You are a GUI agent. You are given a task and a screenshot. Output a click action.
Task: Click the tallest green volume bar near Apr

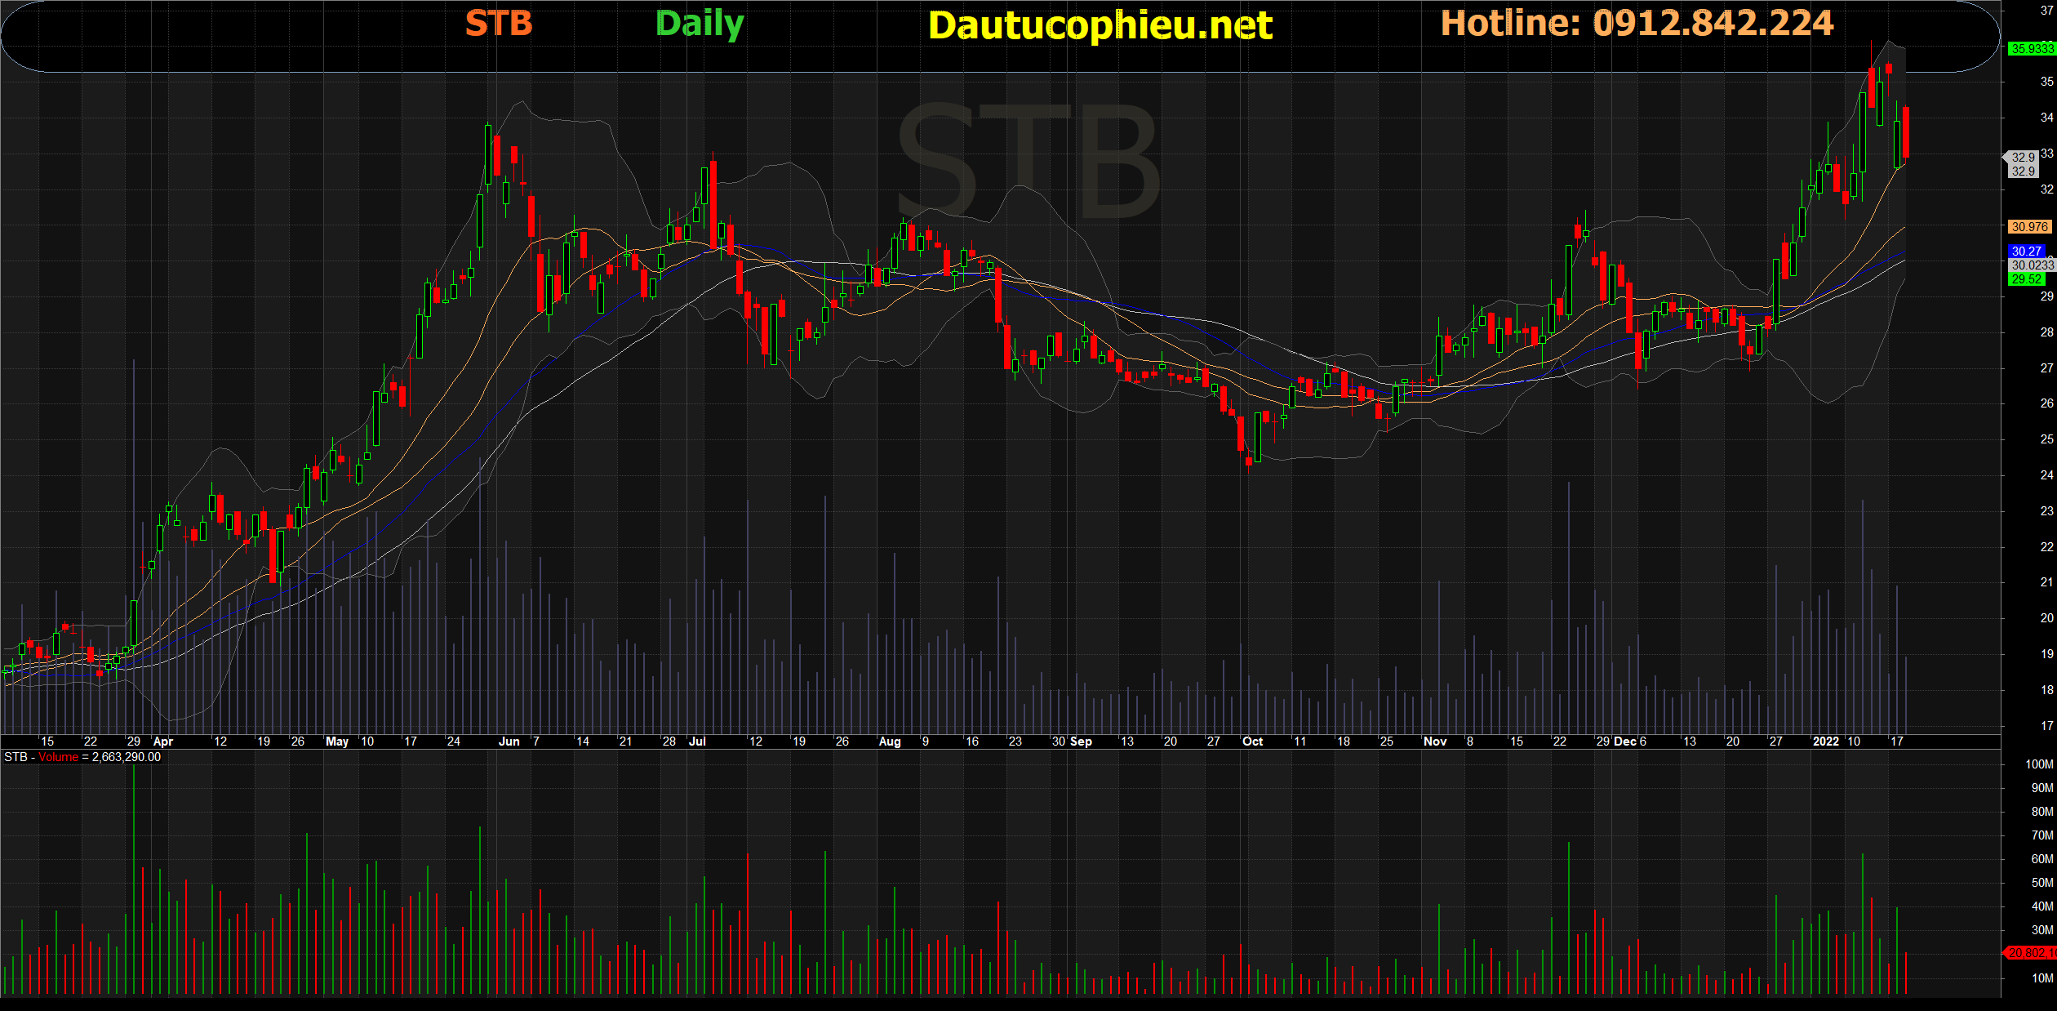point(134,882)
